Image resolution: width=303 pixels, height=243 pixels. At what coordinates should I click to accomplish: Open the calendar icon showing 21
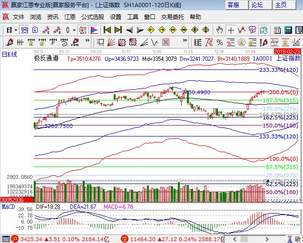pyautogui.click(x=277, y=30)
